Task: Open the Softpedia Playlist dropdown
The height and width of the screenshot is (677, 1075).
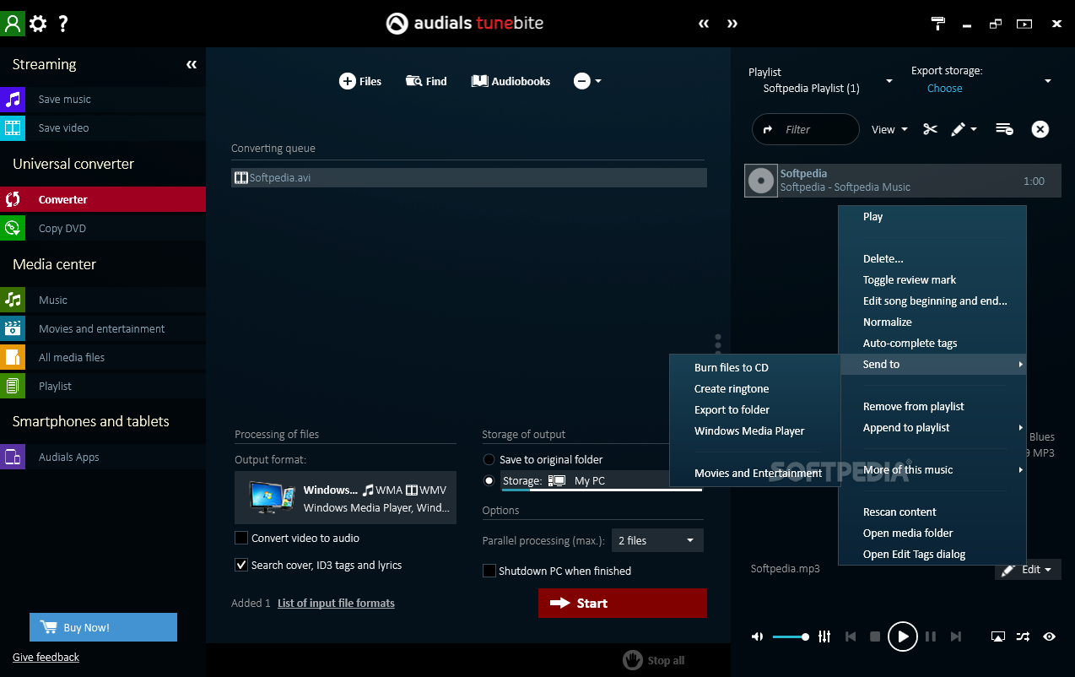Action: click(889, 81)
